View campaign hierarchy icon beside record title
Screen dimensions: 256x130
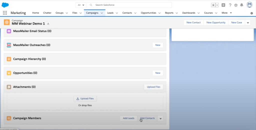48,24
